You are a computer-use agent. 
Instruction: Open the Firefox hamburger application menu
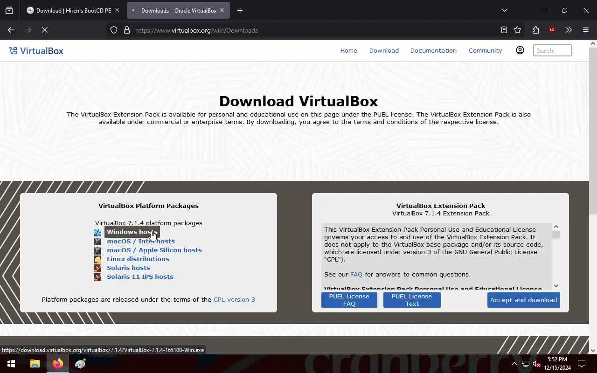[x=586, y=30]
